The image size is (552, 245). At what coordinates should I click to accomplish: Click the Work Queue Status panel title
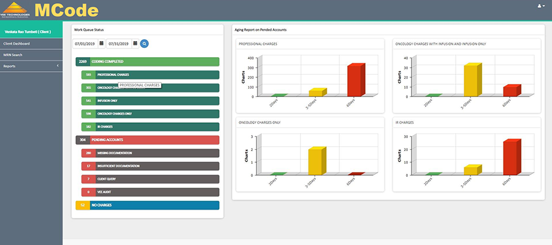89,30
